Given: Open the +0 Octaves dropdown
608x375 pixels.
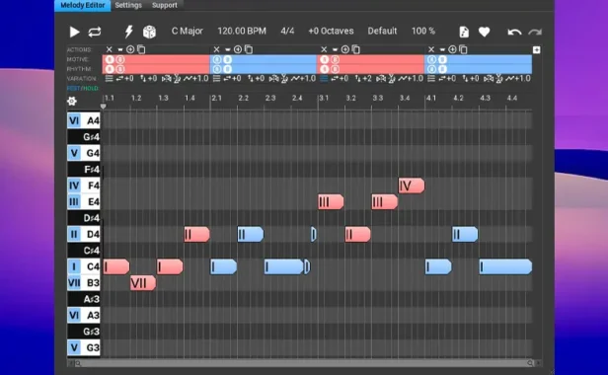Looking at the screenshot, I should pos(331,31).
